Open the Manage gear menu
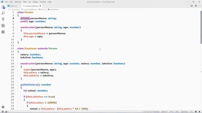Viewport: 202px width, 113px height. [x=3, y=107]
